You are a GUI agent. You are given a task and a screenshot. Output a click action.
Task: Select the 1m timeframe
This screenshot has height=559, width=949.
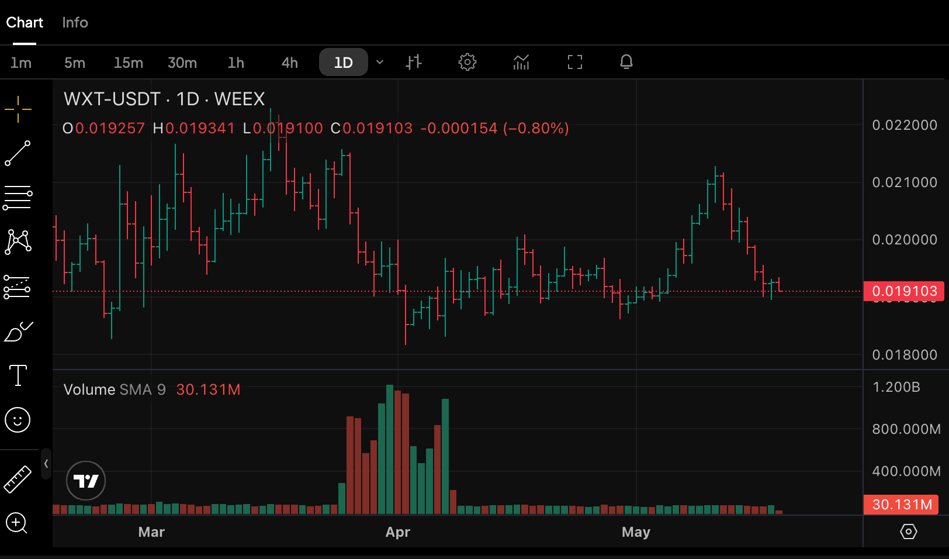point(21,63)
